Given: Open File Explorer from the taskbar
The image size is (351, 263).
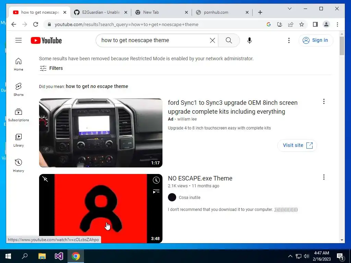Looking at the screenshot, I should pos(42,256).
